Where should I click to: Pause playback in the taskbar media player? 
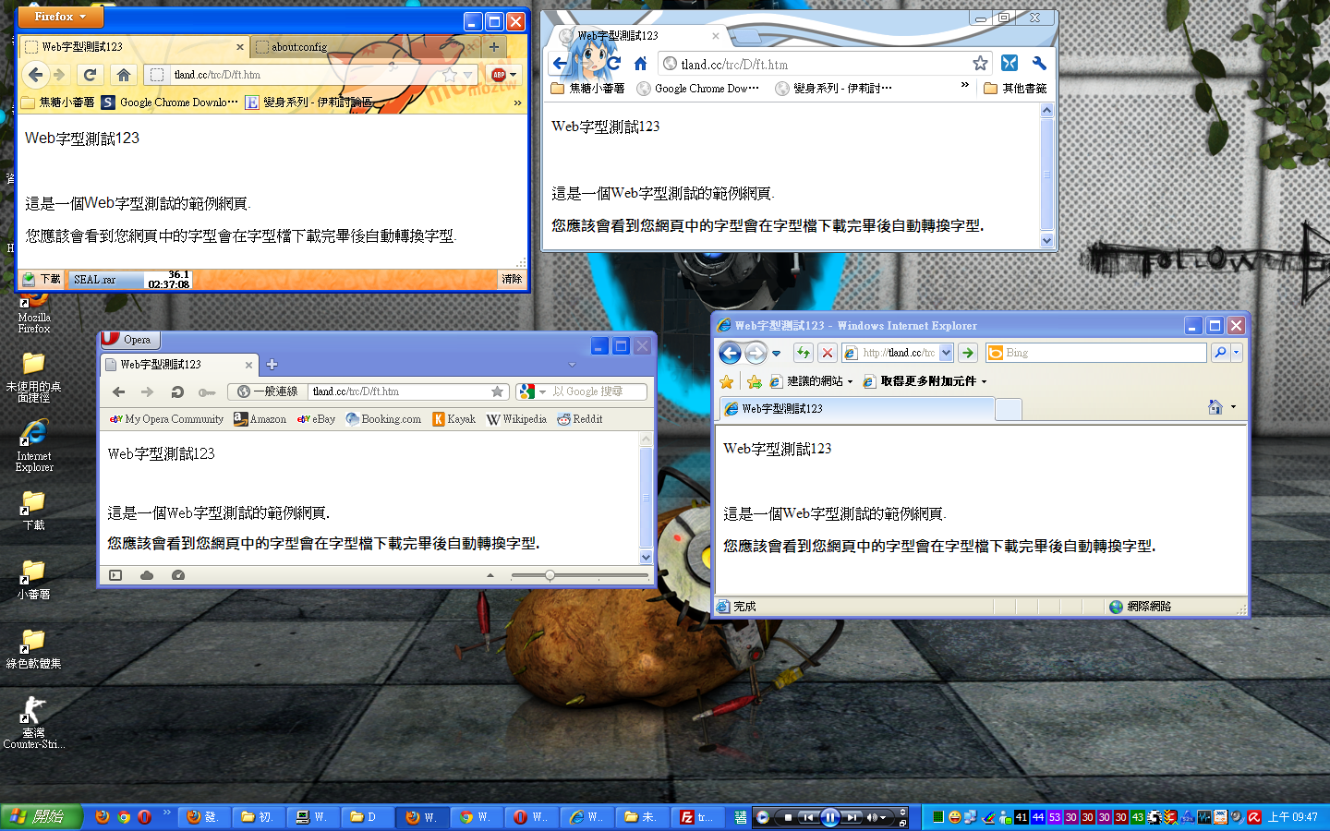[x=829, y=817]
